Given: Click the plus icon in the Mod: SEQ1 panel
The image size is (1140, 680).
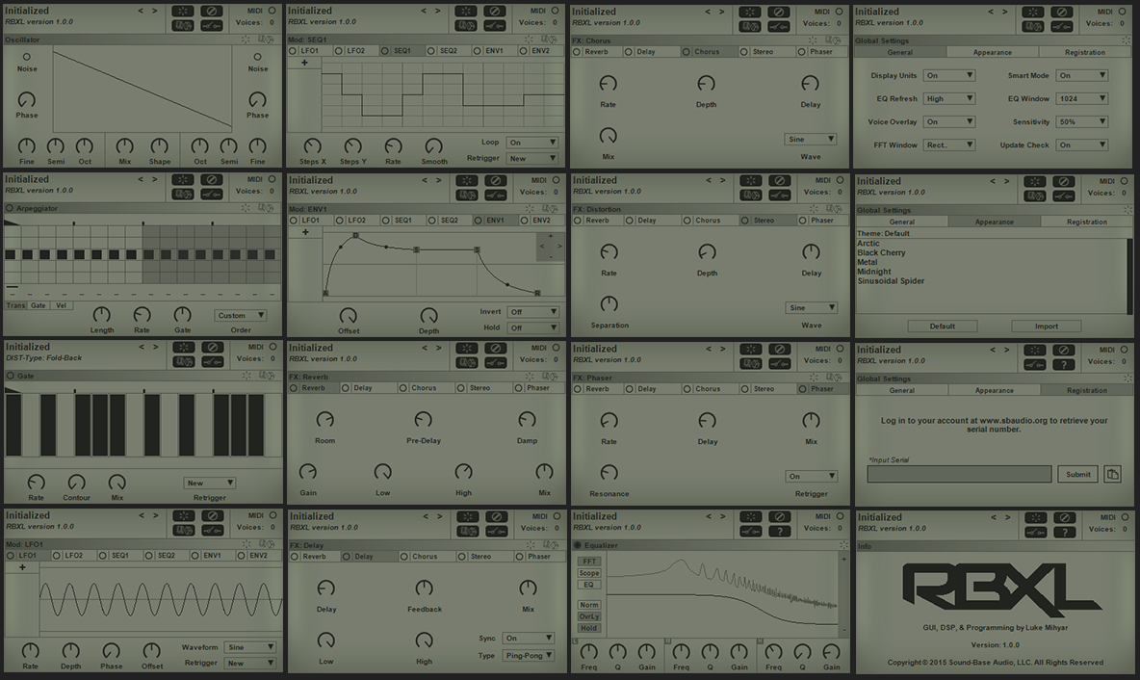Looking at the screenshot, I should click(304, 63).
